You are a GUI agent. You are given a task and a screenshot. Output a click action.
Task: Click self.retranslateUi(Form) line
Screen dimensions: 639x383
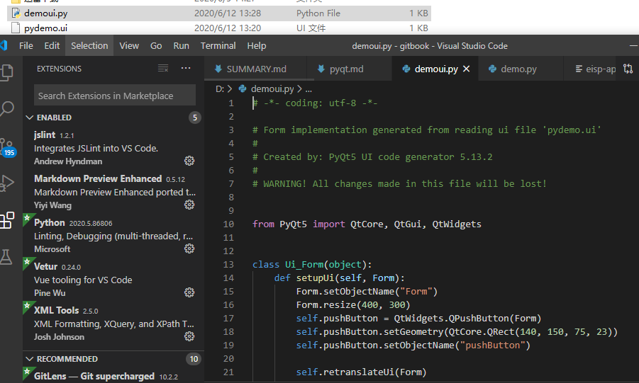coord(362,372)
